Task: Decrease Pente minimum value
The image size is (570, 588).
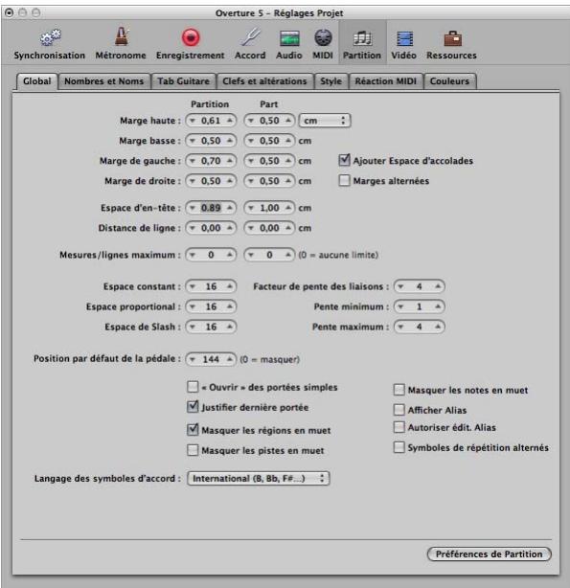Action: [400, 306]
